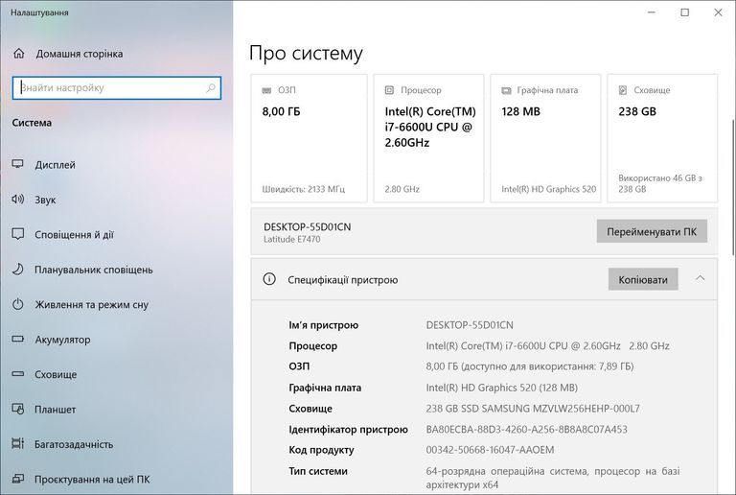The height and width of the screenshot is (495, 736).
Task: Click the Акумулятор battery icon
Action: (17, 340)
